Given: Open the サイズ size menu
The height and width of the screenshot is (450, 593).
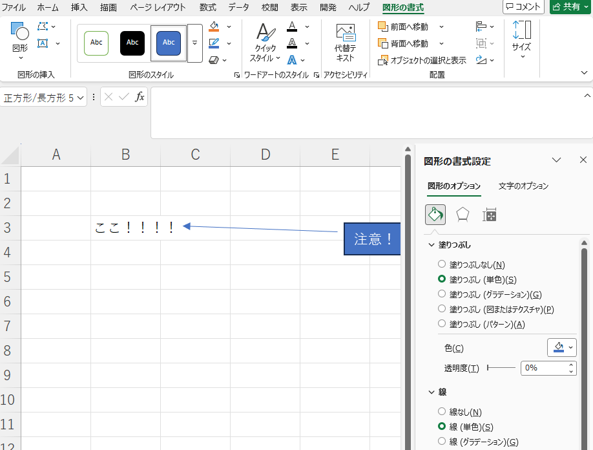Looking at the screenshot, I should coord(522,39).
